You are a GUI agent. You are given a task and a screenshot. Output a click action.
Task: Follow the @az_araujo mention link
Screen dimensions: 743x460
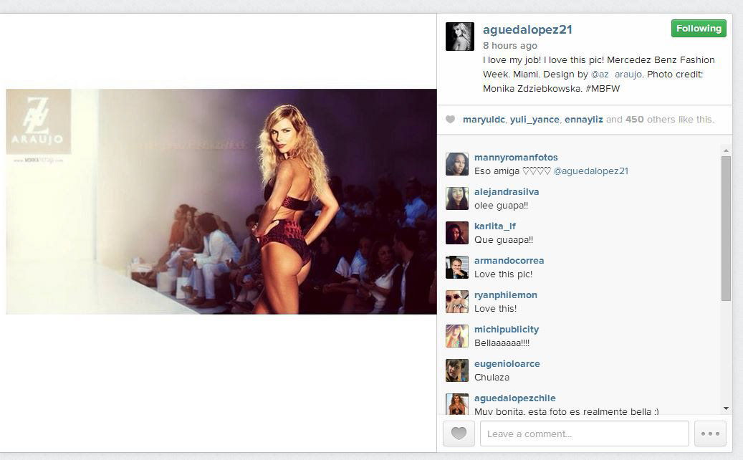point(616,75)
